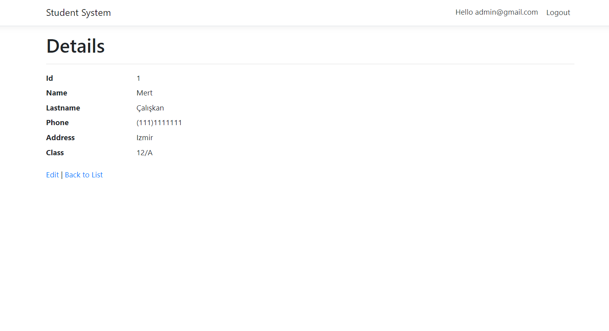Log out using the Logout link

tap(558, 12)
